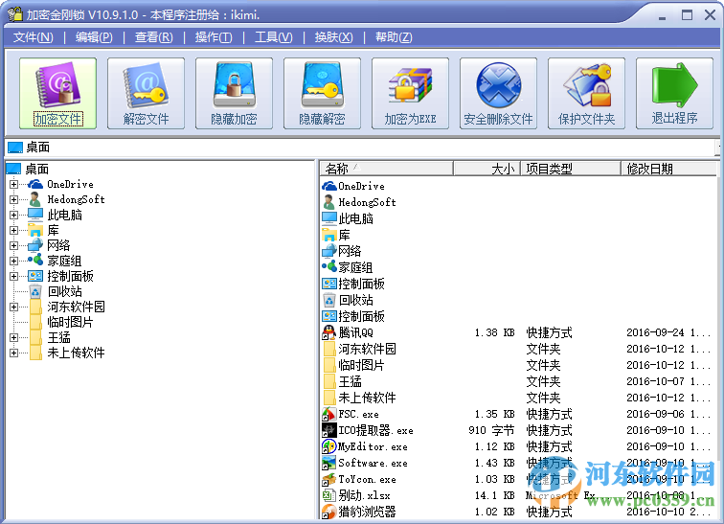Screen dimensions: 724x524
Task: Select 临时图片 folder in the tree
Action: coord(70,322)
